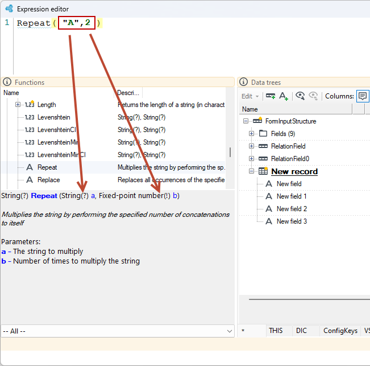Open the Edit dropdown in Data trees

(250, 96)
